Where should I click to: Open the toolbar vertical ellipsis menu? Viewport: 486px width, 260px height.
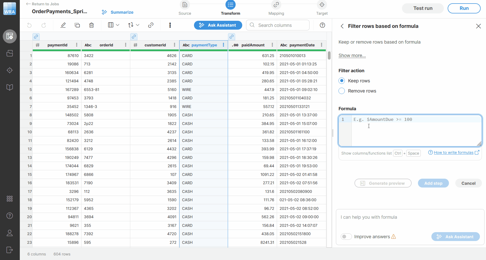pos(170,25)
